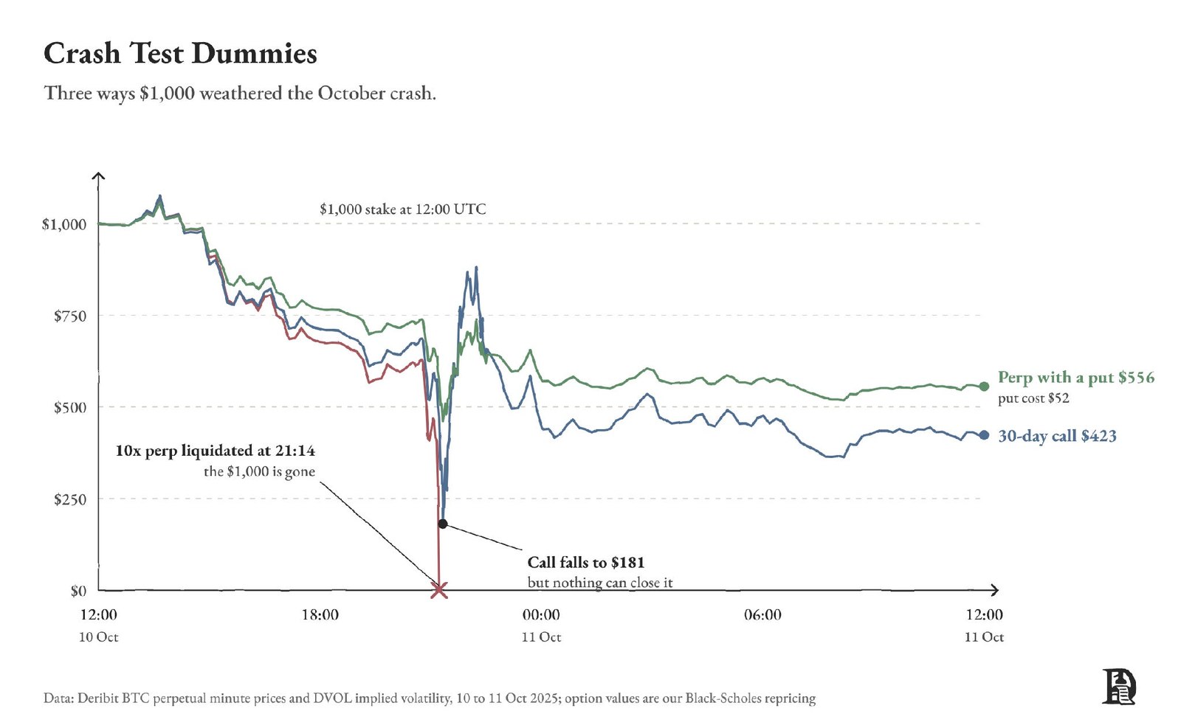Click the 'Perp with a put $556' label

[x=1076, y=378]
